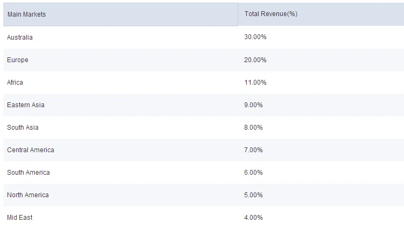Select the Mid East market row
Viewport: 404px width, 231px height.
click(x=20, y=218)
